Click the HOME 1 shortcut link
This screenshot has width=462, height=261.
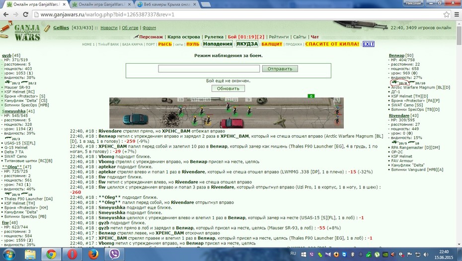88,44
